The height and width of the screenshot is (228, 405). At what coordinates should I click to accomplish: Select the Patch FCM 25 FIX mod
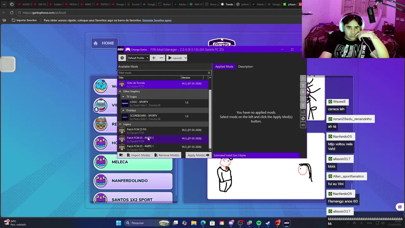[163, 131]
